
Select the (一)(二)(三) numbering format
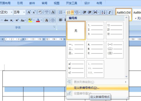[x=115, y=50]
